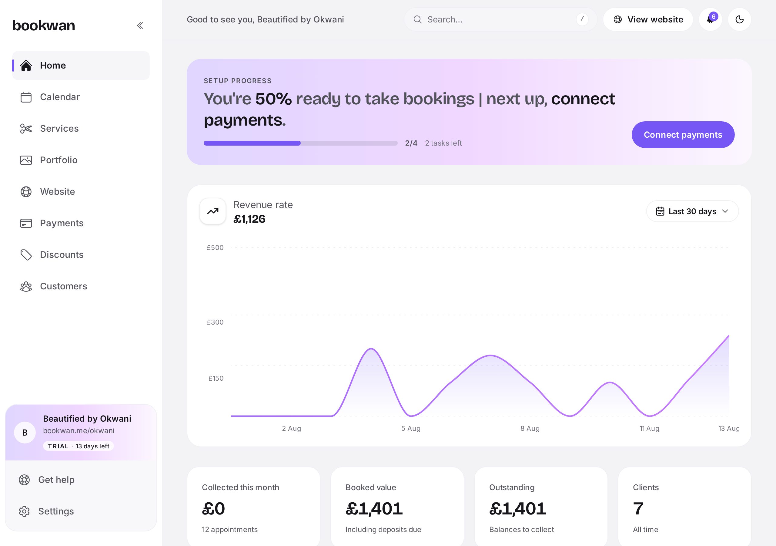Click the search magnifier icon
Viewport: 776px width, 546px height.
(x=418, y=19)
